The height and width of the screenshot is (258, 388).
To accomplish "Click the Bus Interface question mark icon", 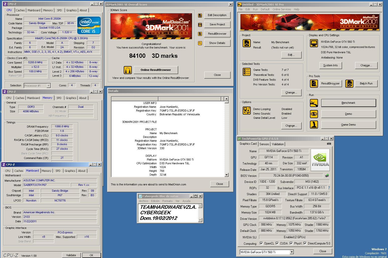I will (329, 188).
